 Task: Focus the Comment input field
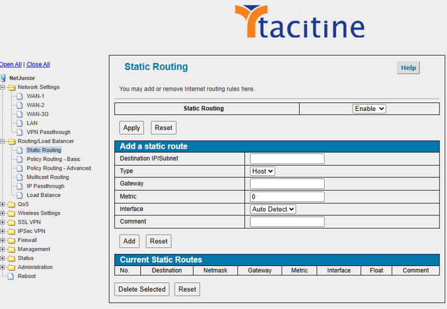click(x=287, y=222)
